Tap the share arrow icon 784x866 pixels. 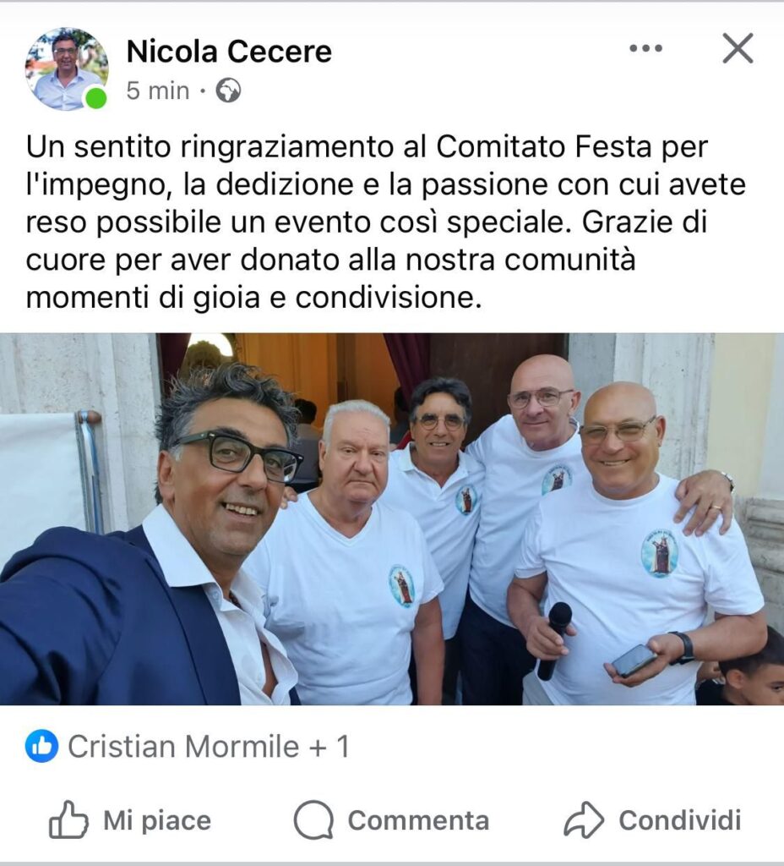pos(584,820)
